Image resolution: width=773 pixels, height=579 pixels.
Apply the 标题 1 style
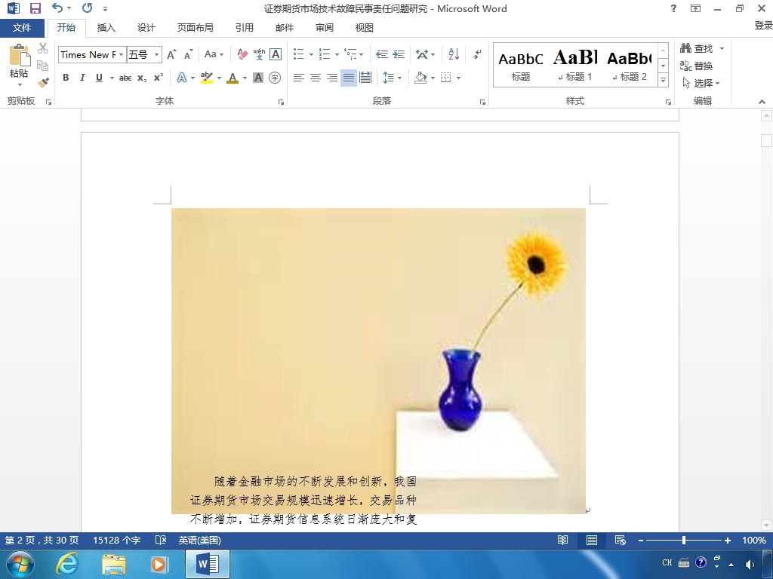click(x=574, y=65)
